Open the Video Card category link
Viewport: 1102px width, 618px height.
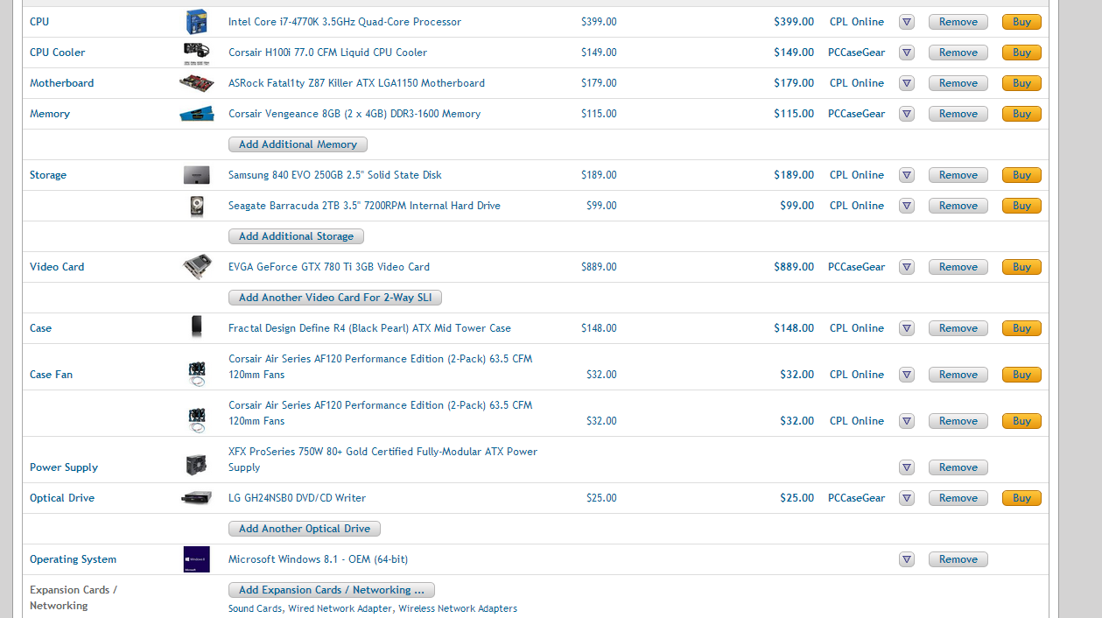pos(57,267)
